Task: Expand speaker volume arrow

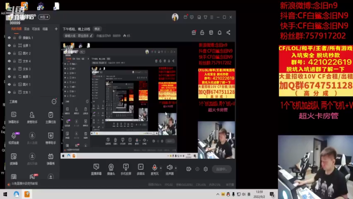Action: (x=176, y=168)
